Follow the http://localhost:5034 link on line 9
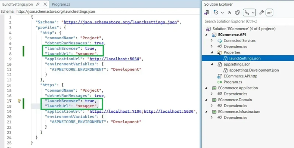This screenshot has height=148, width=294. (x=114, y=59)
